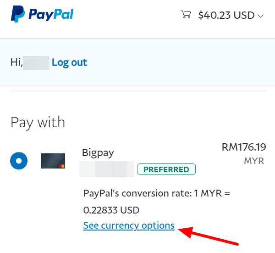Click the Mastercard logo on the card

(62, 166)
